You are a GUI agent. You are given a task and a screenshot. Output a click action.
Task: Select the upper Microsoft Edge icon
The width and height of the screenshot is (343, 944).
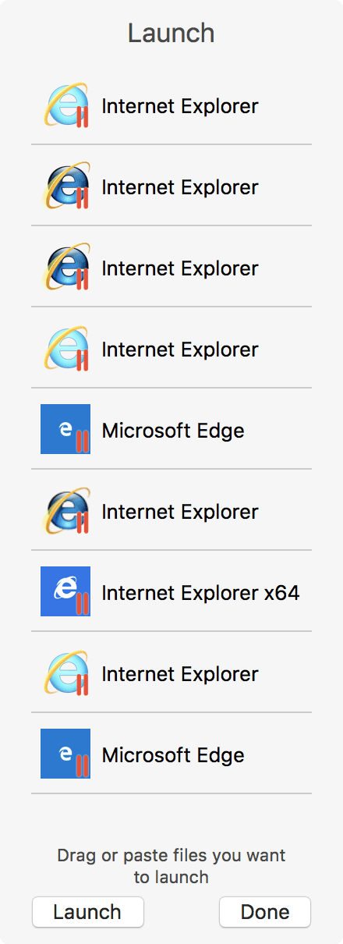[x=65, y=429]
